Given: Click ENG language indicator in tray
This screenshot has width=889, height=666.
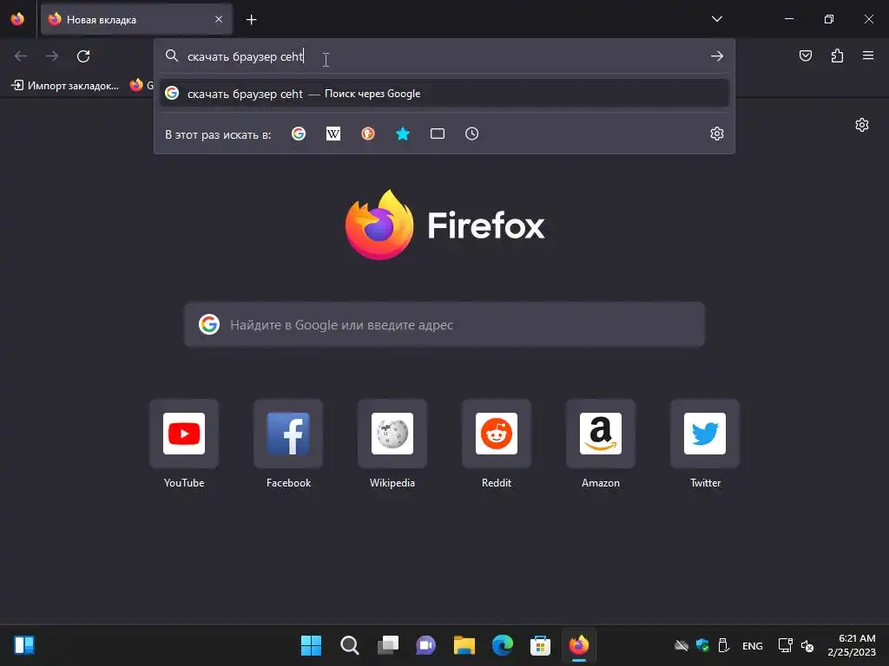Looking at the screenshot, I should coord(753,645).
